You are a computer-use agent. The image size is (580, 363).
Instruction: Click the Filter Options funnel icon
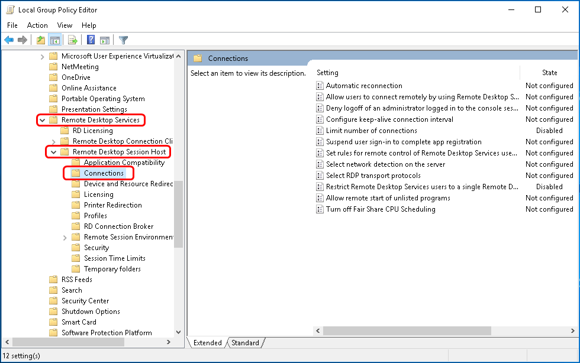[124, 40]
